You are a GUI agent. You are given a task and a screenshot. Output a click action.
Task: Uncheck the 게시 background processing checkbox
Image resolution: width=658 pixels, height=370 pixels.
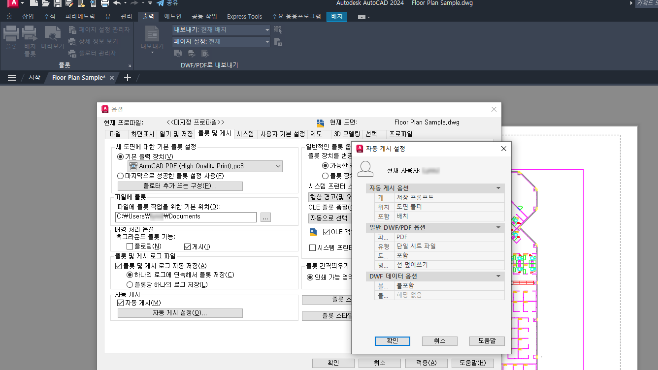(187, 247)
